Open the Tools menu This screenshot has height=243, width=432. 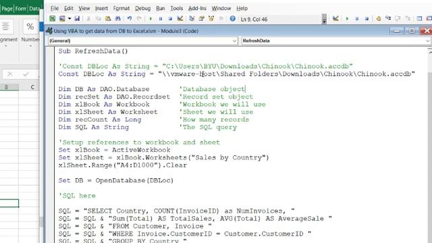[x=176, y=8]
